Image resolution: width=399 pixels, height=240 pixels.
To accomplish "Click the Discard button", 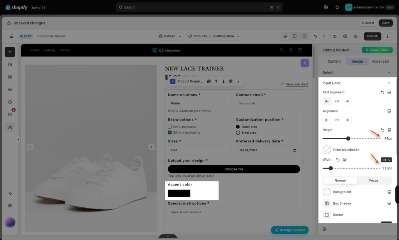I will click(368, 23).
